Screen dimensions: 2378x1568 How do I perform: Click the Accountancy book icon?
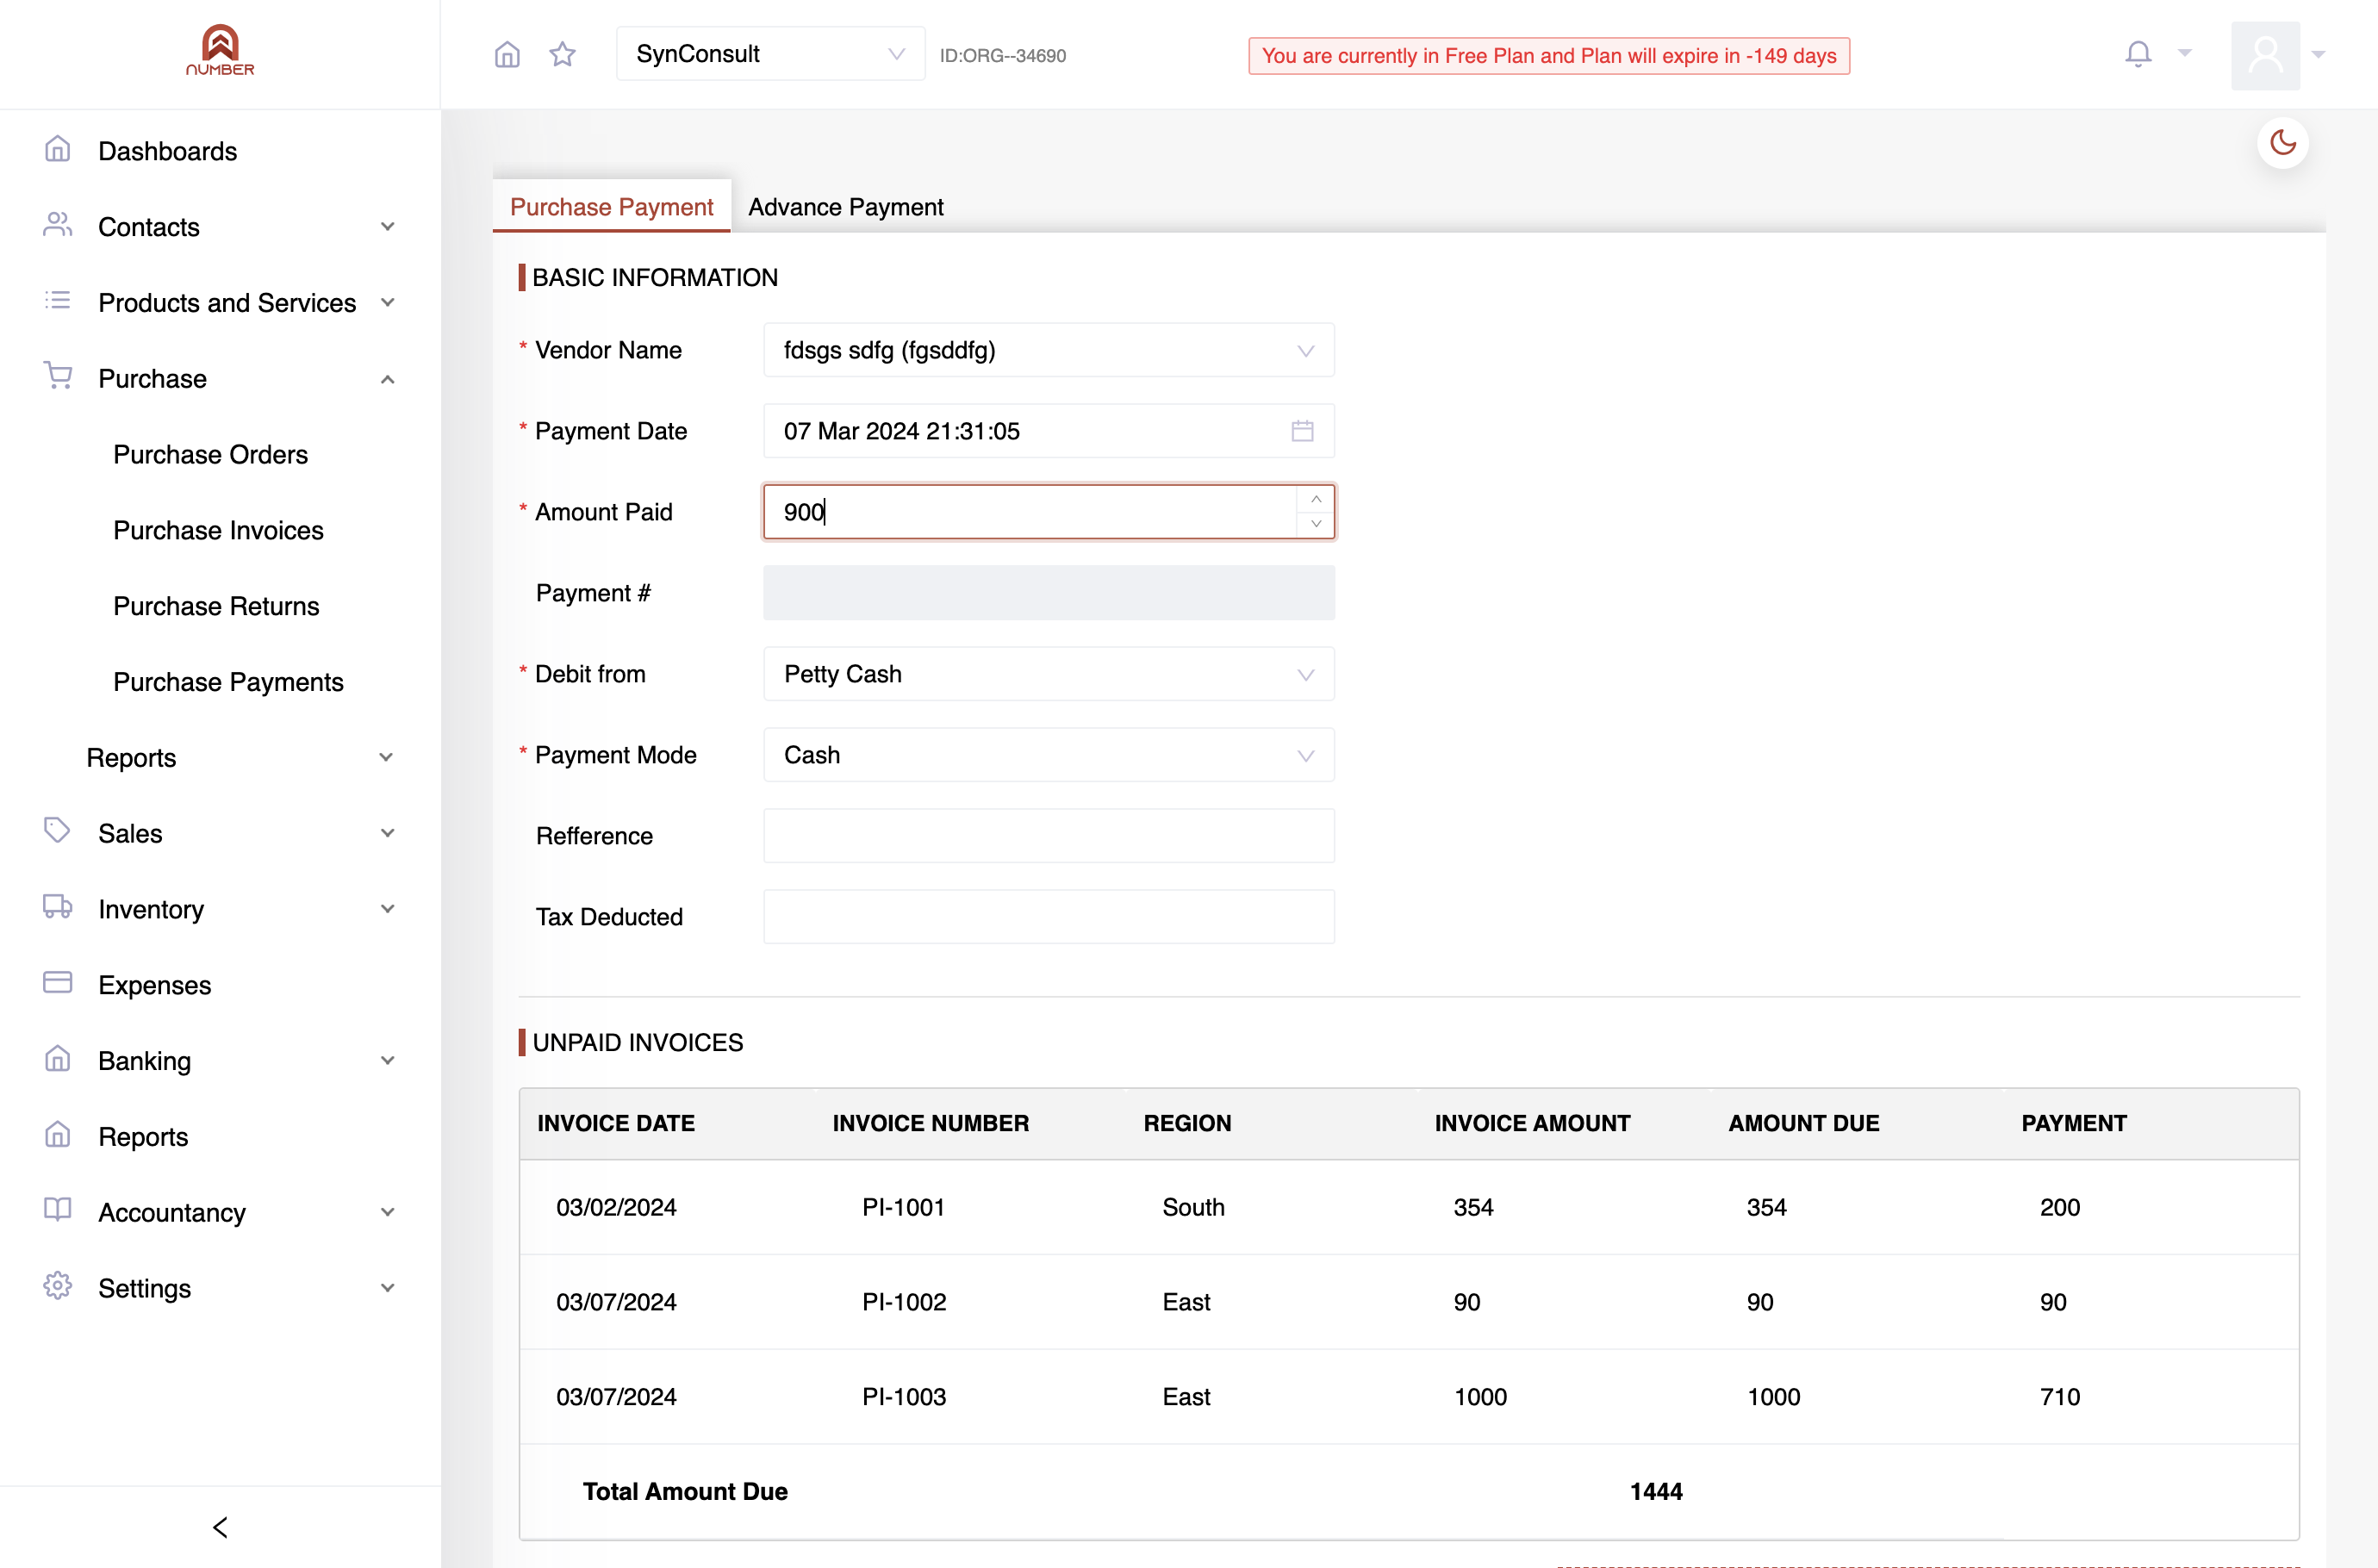[58, 1210]
